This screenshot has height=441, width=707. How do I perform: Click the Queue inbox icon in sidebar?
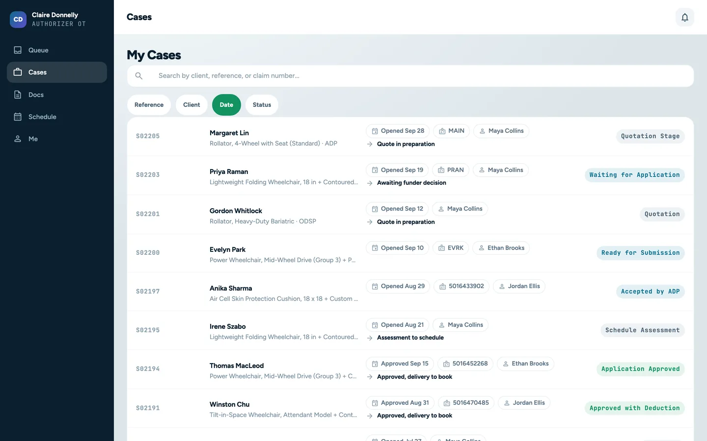(18, 50)
